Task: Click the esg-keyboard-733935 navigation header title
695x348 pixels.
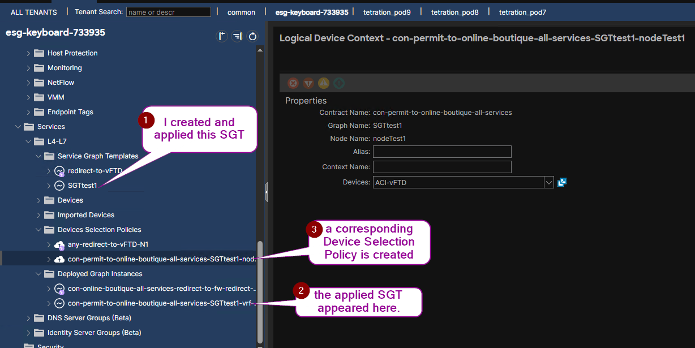Action: (55, 33)
